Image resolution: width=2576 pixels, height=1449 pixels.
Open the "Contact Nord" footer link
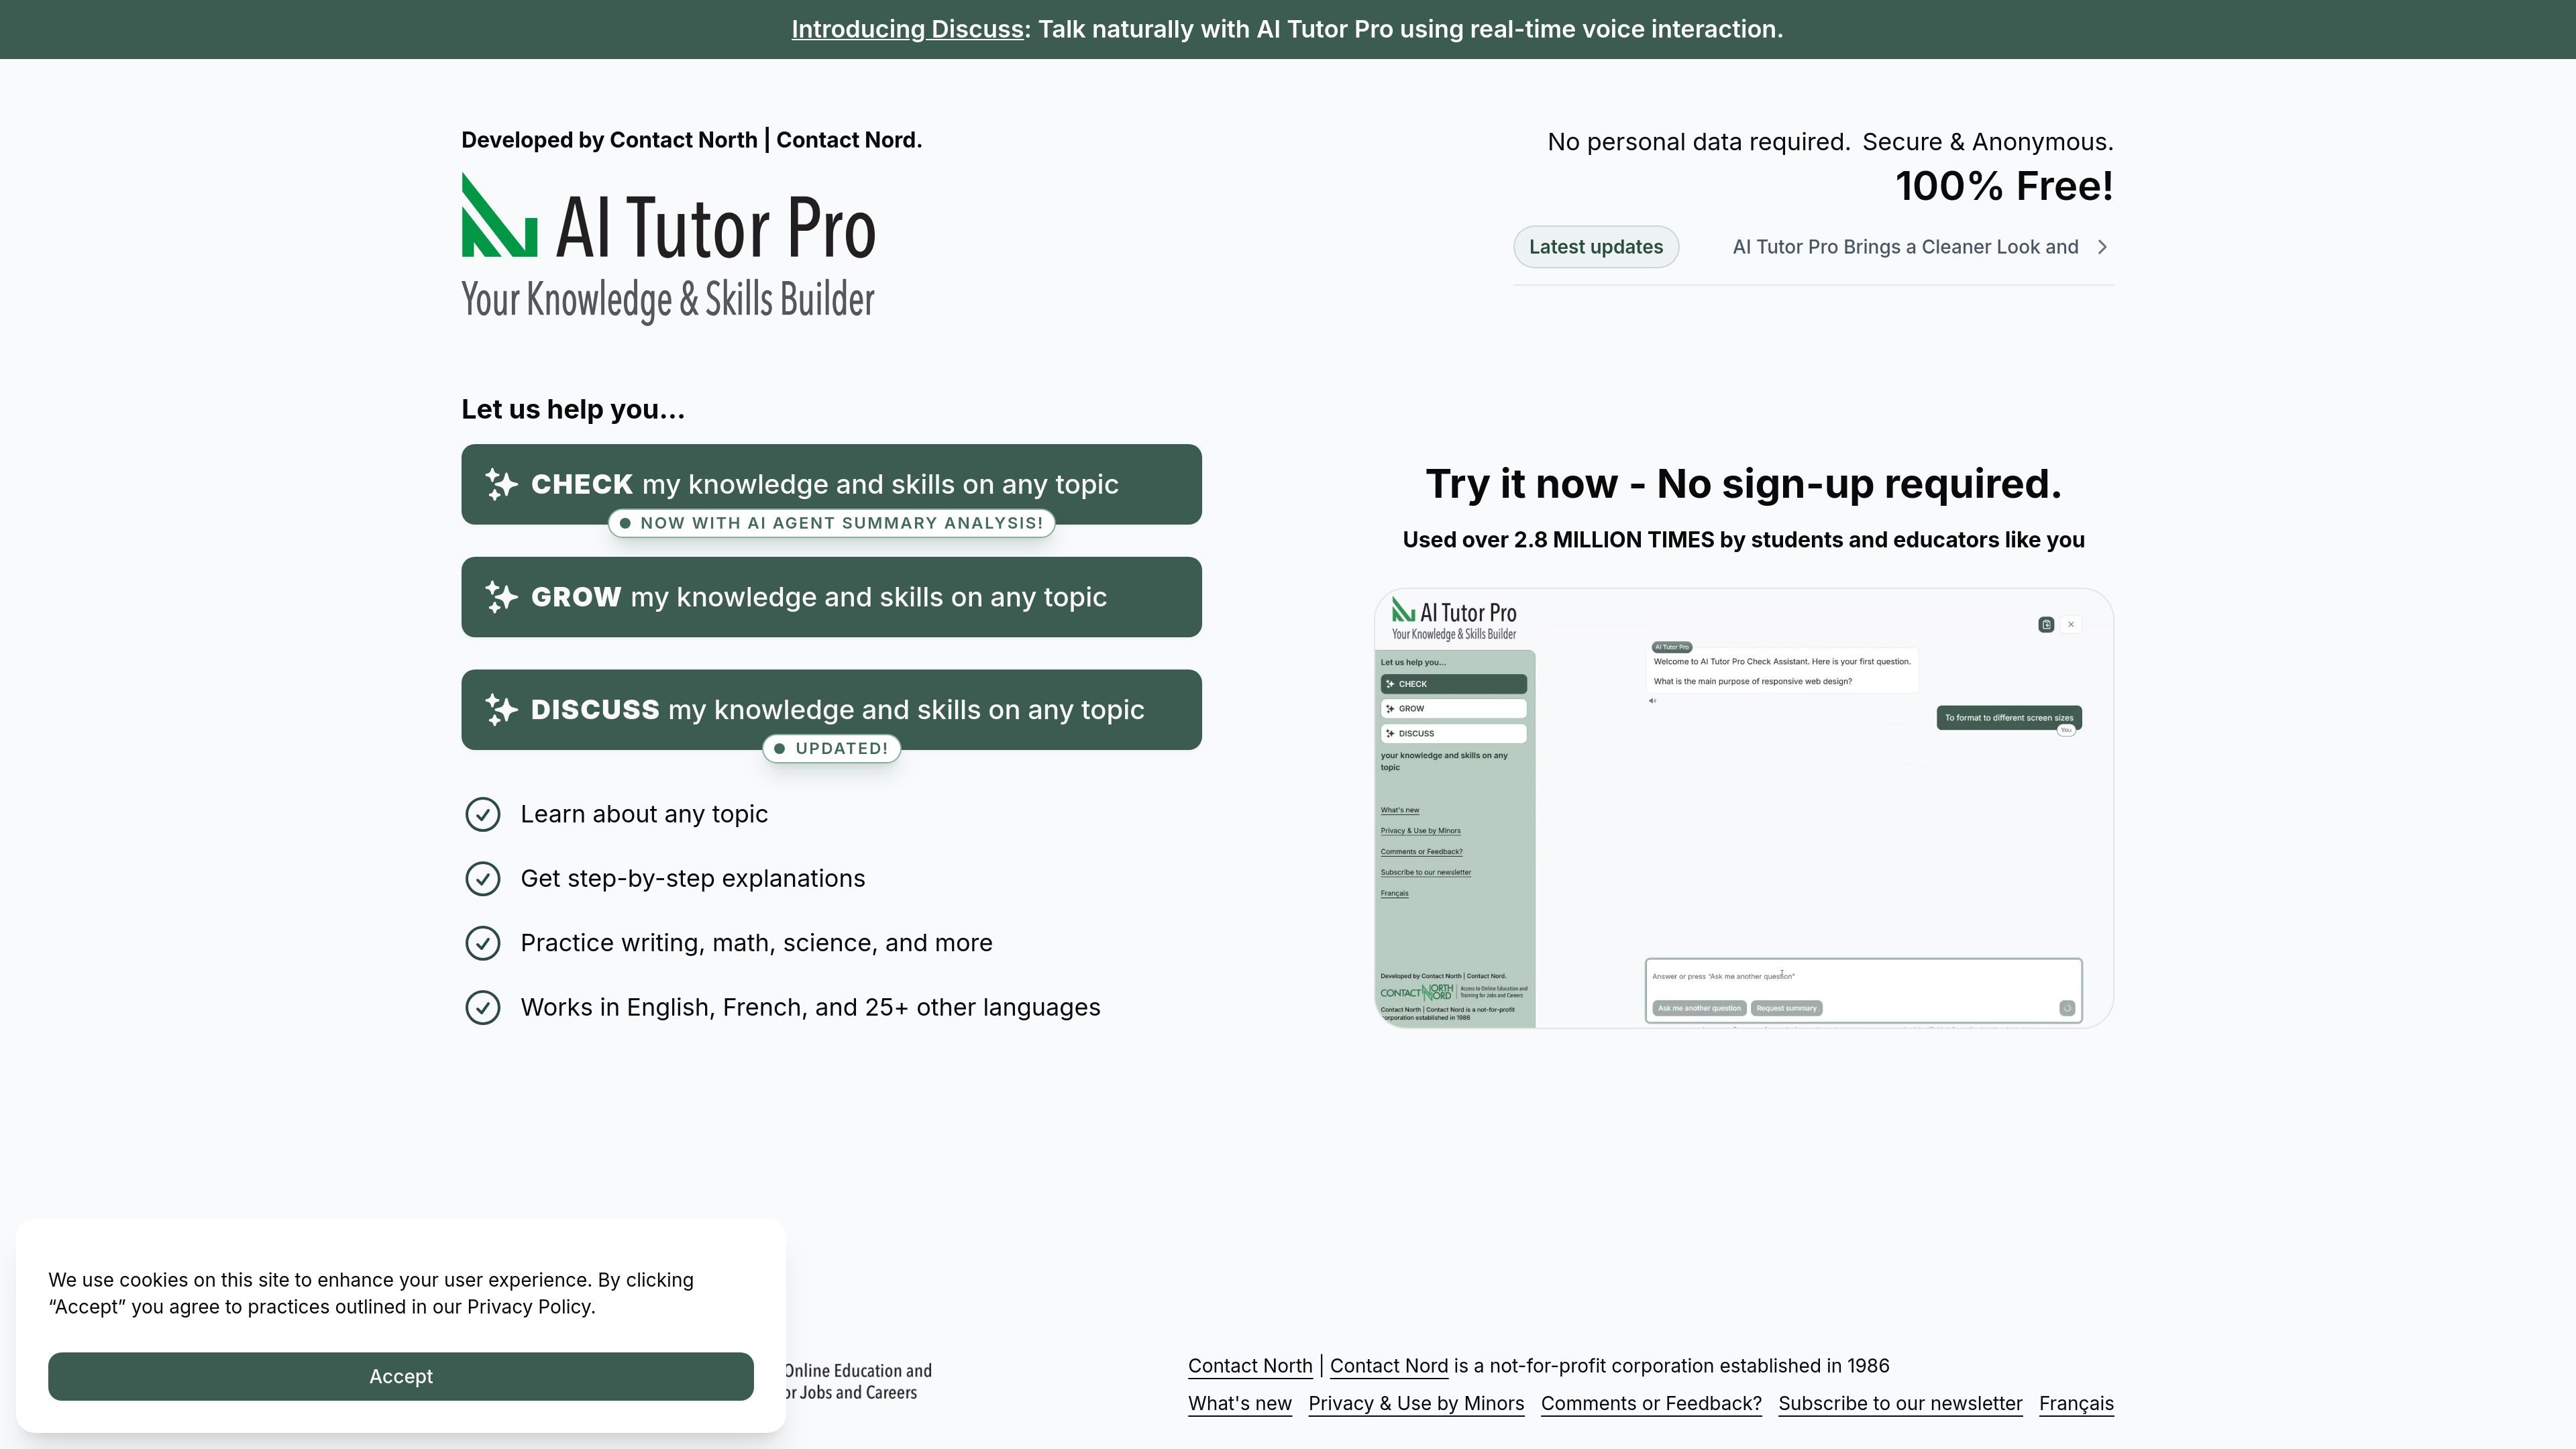pos(1389,1366)
